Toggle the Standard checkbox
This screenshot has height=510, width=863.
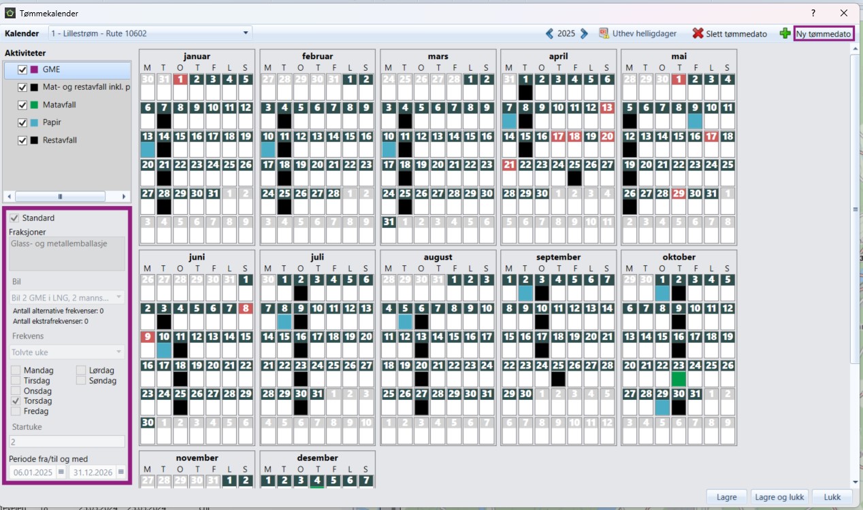14,218
